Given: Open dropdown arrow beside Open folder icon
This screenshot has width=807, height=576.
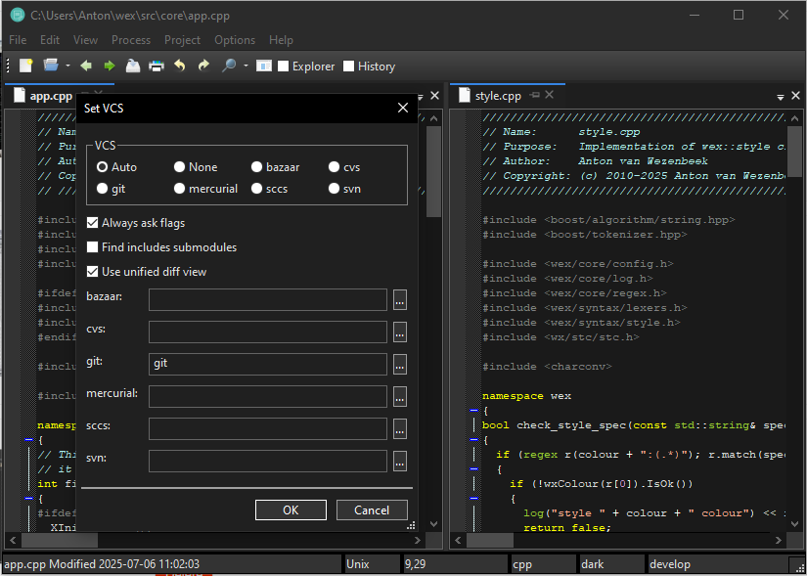Looking at the screenshot, I should click(x=67, y=66).
